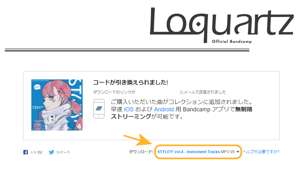299x171 pixels.
Task: Open the Android app link
Action: click(x=164, y=109)
